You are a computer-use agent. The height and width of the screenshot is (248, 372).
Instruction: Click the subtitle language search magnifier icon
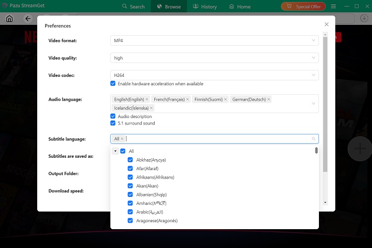coord(313,138)
